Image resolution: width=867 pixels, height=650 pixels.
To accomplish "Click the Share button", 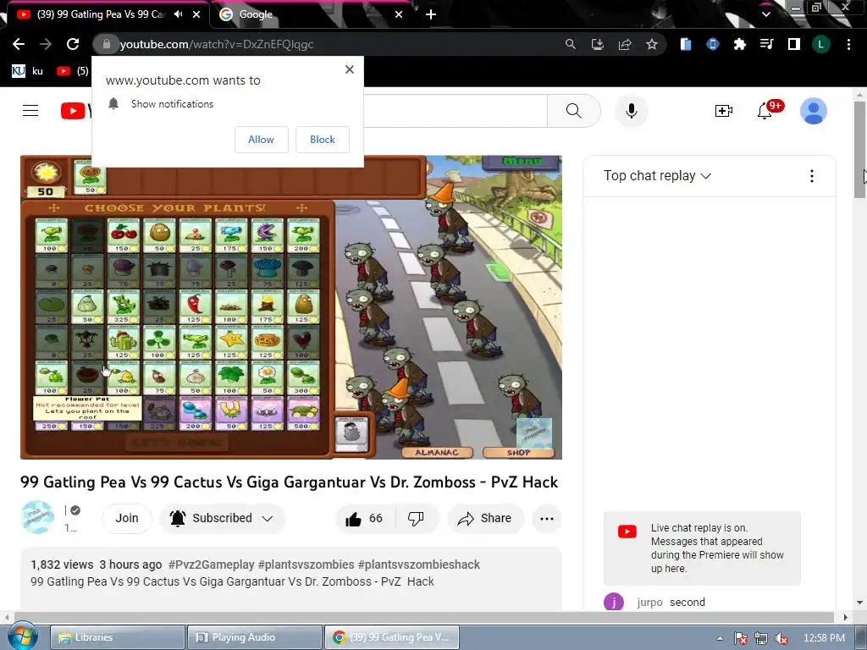I will [x=484, y=519].
